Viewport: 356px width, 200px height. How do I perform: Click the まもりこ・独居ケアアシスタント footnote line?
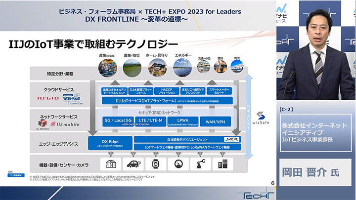[x=86, y=179]
